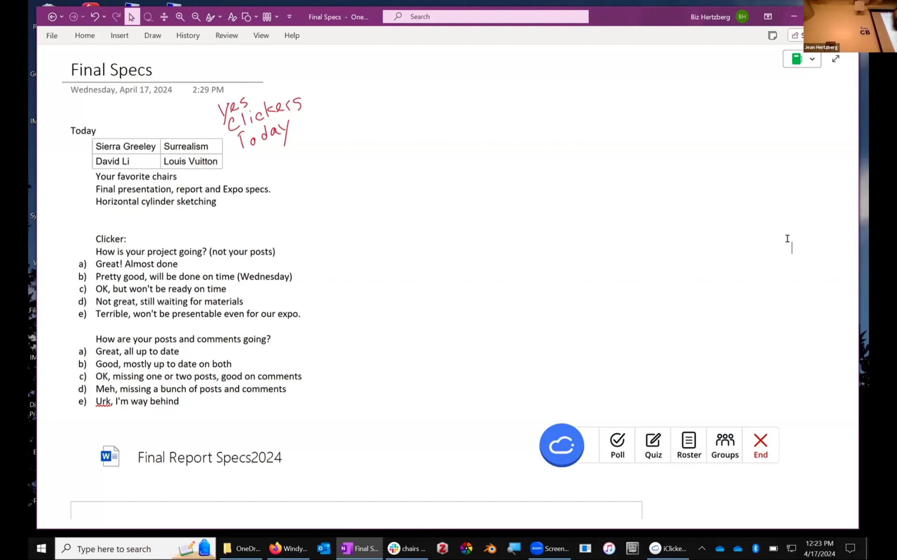Click the blue iClicker cloud button

pos(561,445)
